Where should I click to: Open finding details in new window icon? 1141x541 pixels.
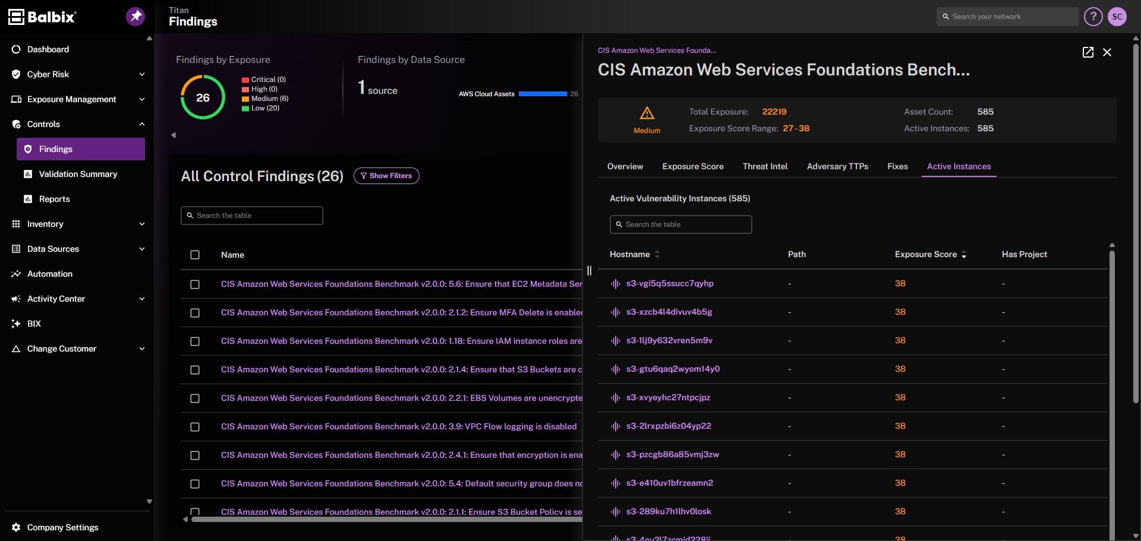click(x=1088, y=52)
